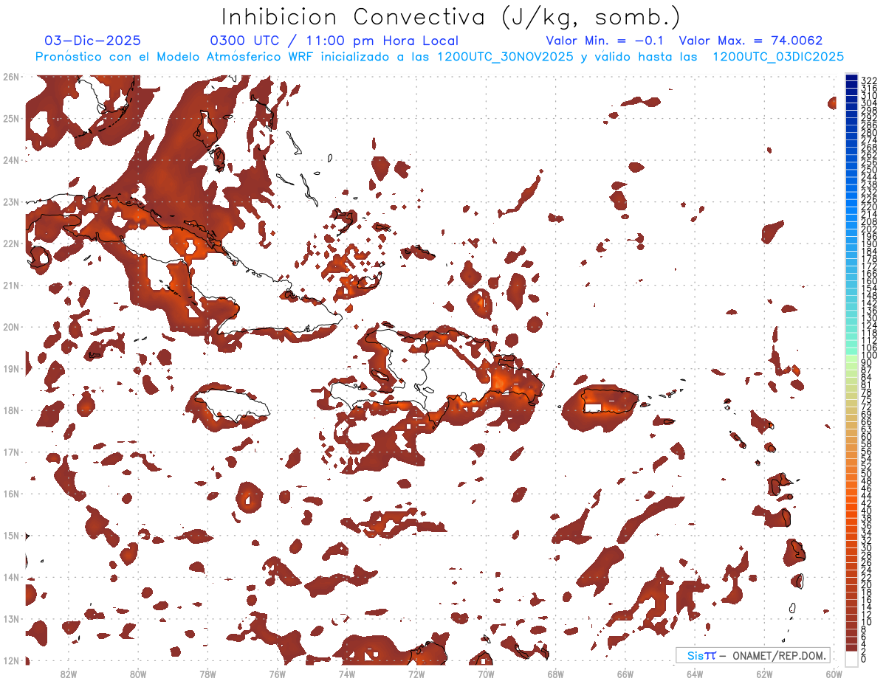Click the 20N latitude label

tap(10, 327)
